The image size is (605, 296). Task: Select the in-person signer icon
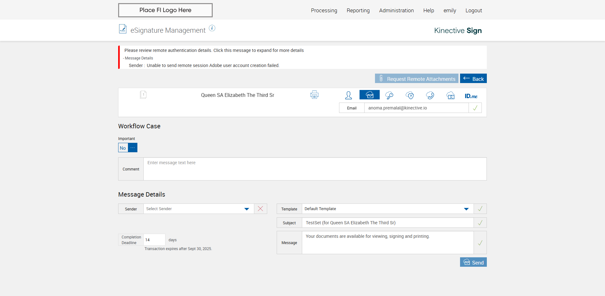click(349, 95)
